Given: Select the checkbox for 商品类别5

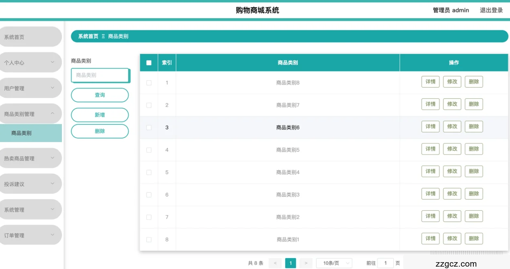Looking at the screenshot, I should 149,150.
